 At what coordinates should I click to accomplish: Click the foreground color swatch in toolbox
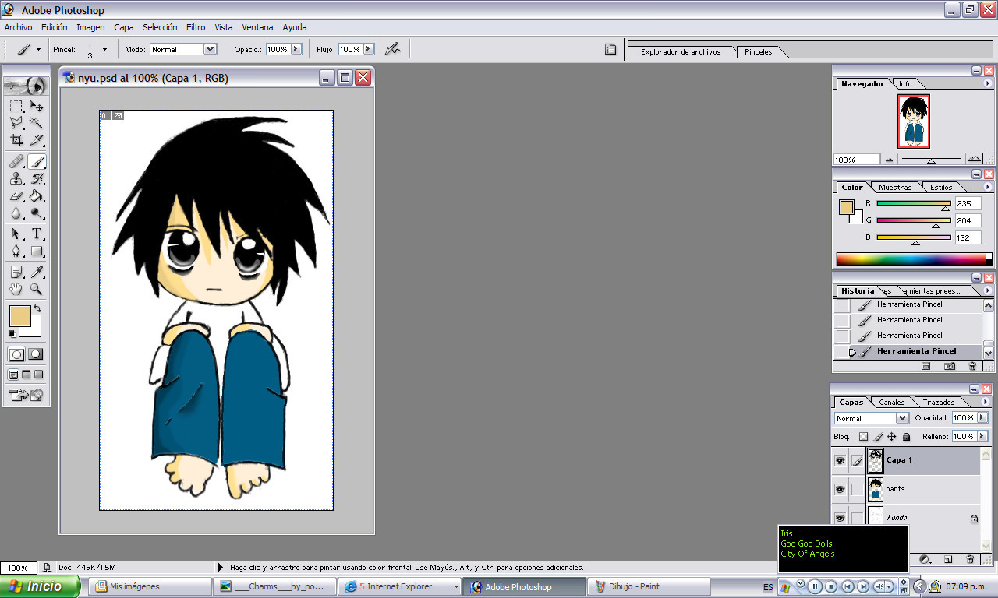pyautogui.click(x=19, y=315)
